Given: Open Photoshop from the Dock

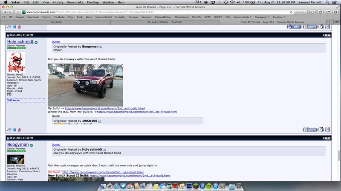Looking at the screenshot, I should (x=189, y=186).
